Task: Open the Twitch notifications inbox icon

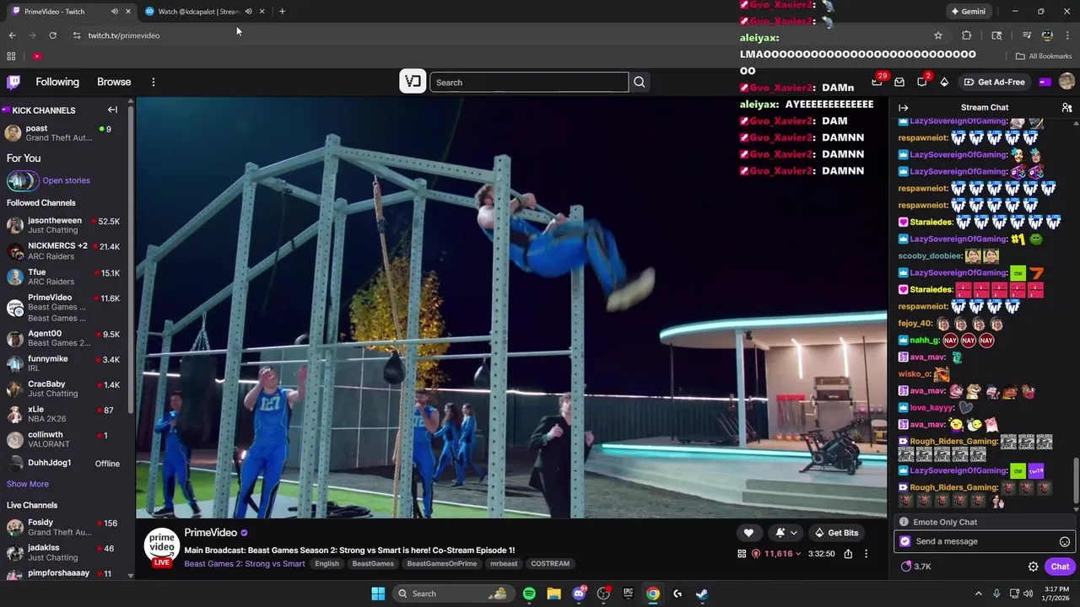Action: click(899, 82)
